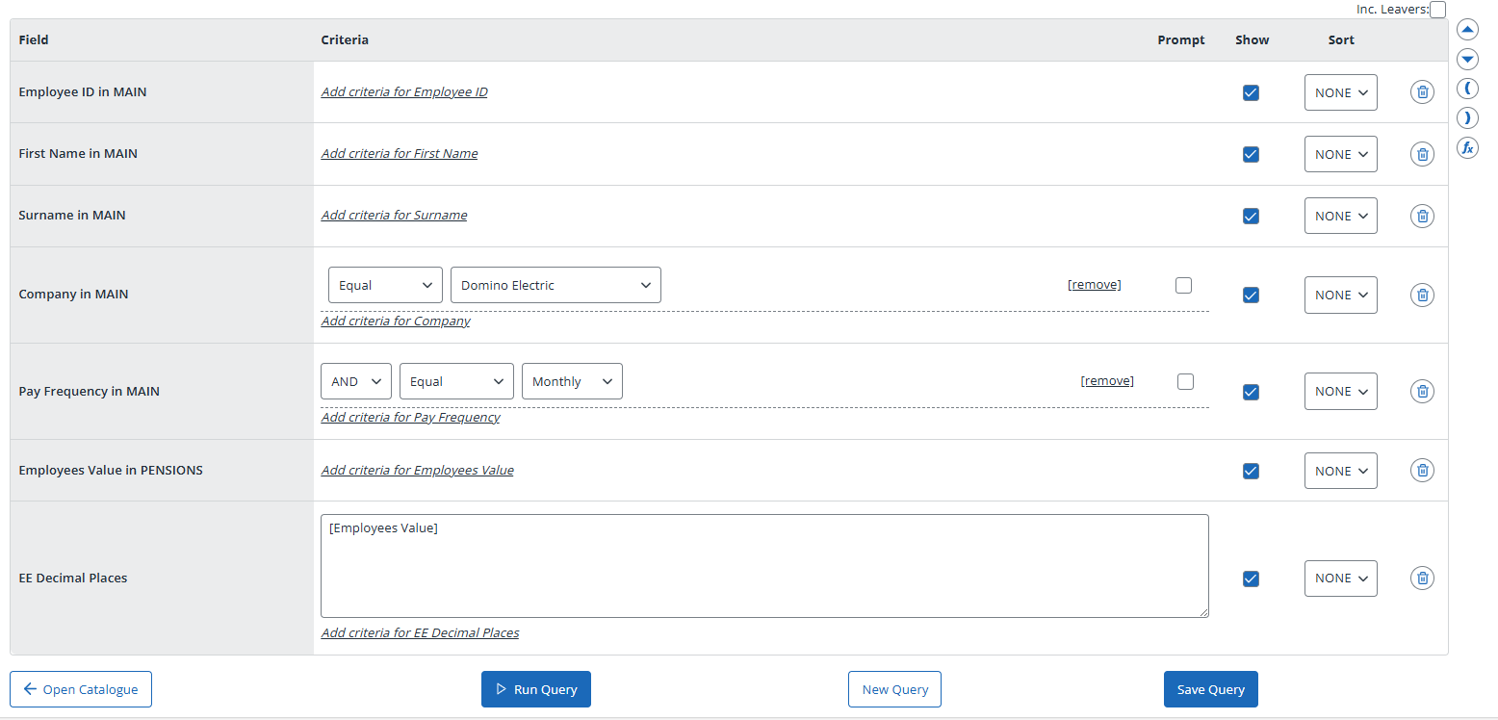Open Sort dropdown for Employees Value

coord(1340,471)
